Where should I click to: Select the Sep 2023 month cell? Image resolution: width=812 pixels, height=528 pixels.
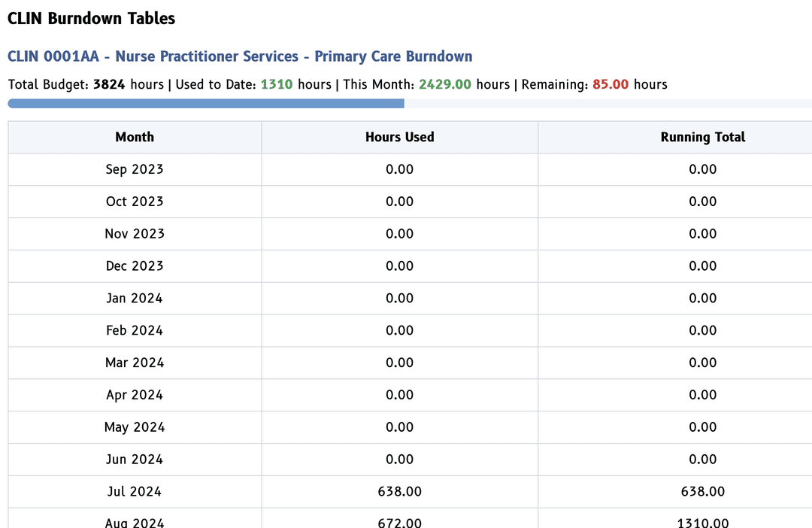pyautogui.click(x=135, y=169)
